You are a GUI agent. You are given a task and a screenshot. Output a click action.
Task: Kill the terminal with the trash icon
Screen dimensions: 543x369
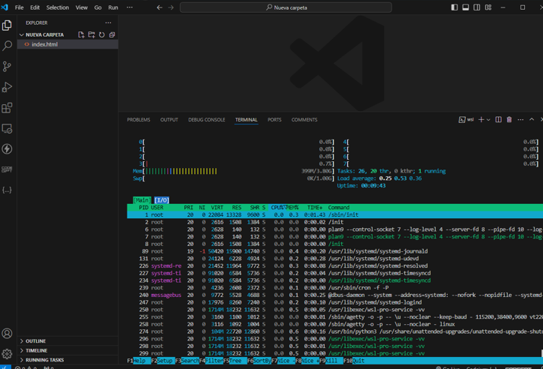[509, 119]
